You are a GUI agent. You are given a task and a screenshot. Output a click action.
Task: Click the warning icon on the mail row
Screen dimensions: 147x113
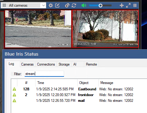(x=14, y=101)
